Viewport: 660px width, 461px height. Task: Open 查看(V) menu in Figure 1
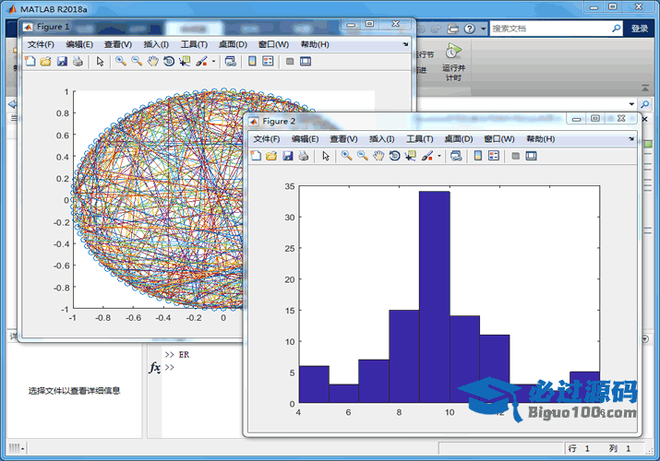(x=118, y=44)
